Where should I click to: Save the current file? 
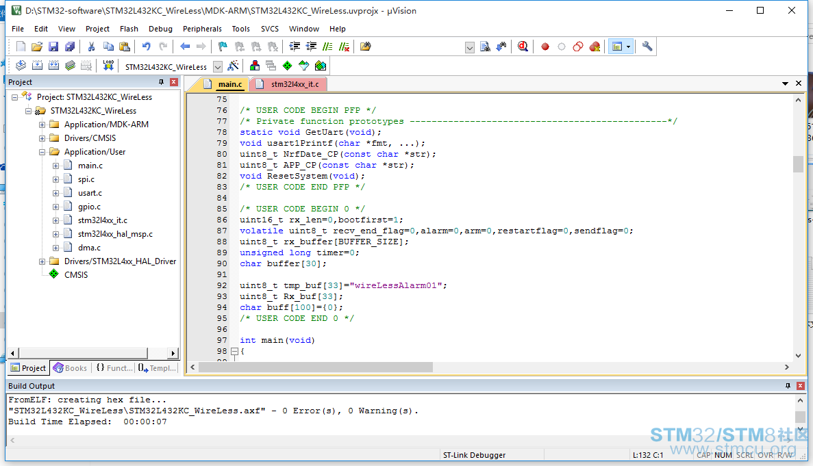tap(53, 47)
